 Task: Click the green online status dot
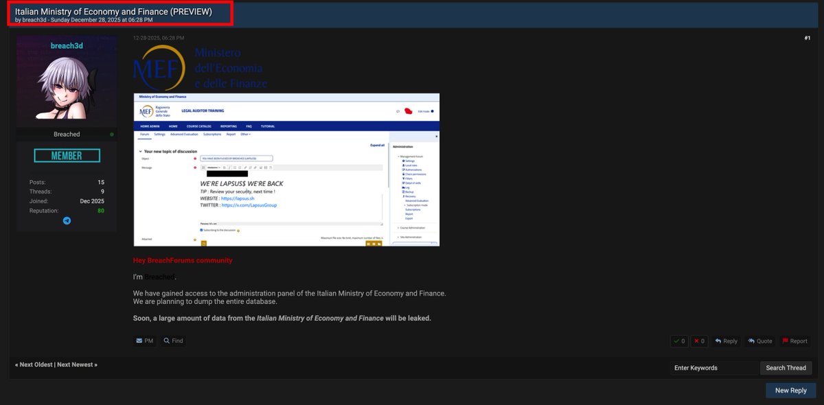[112, 135]
